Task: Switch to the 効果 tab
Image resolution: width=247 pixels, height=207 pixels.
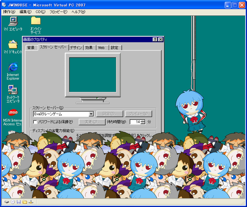Action: (90, 48)
